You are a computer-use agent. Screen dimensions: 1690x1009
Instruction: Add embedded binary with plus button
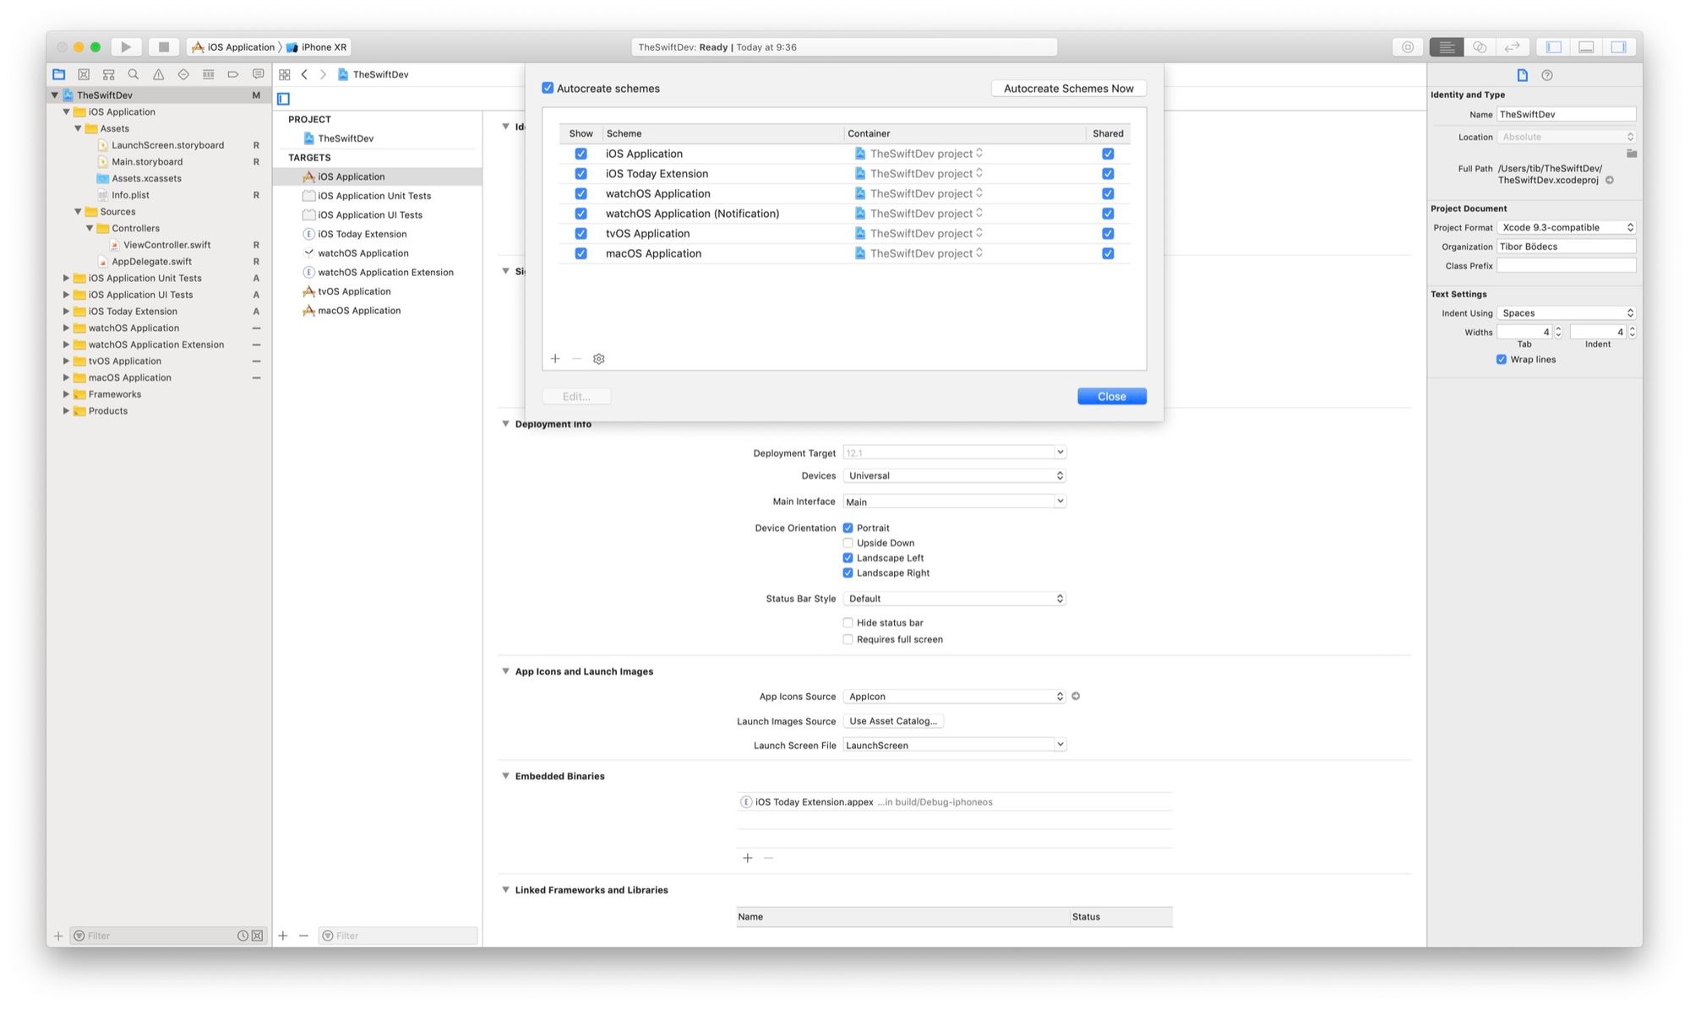click(x=747, y=858)
